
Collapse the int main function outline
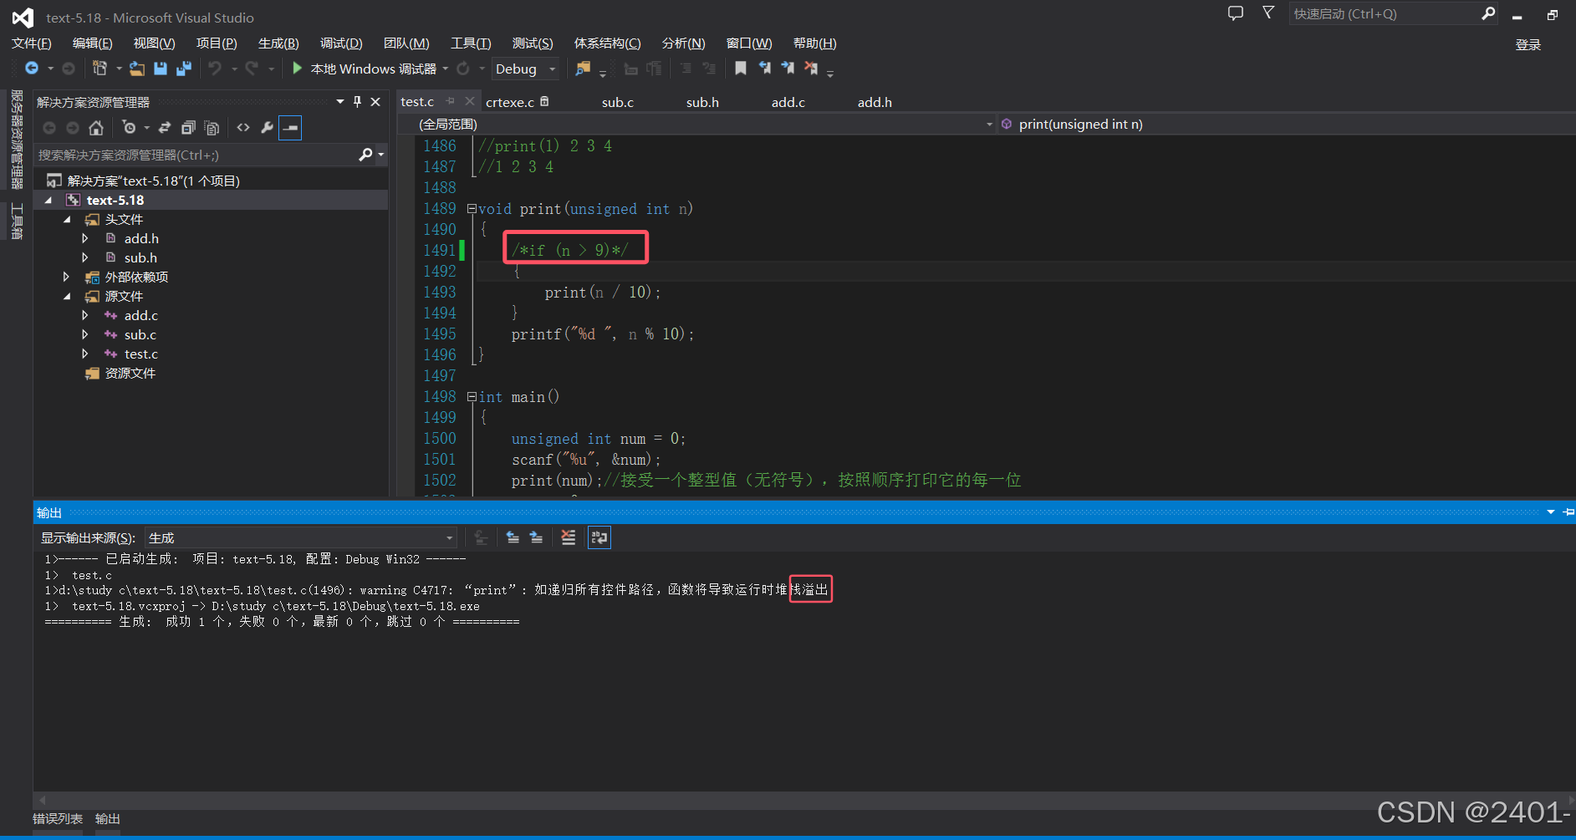(472, 397)
